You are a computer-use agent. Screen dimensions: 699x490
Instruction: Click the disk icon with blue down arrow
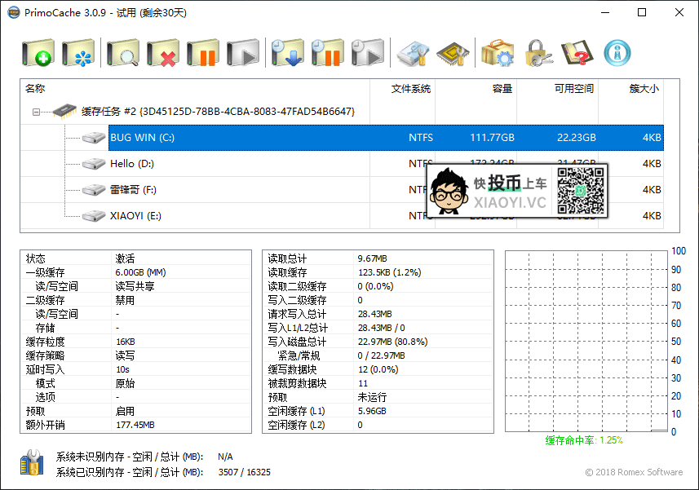287,54
